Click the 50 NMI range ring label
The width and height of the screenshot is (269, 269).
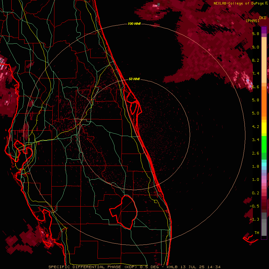point(134,79)
